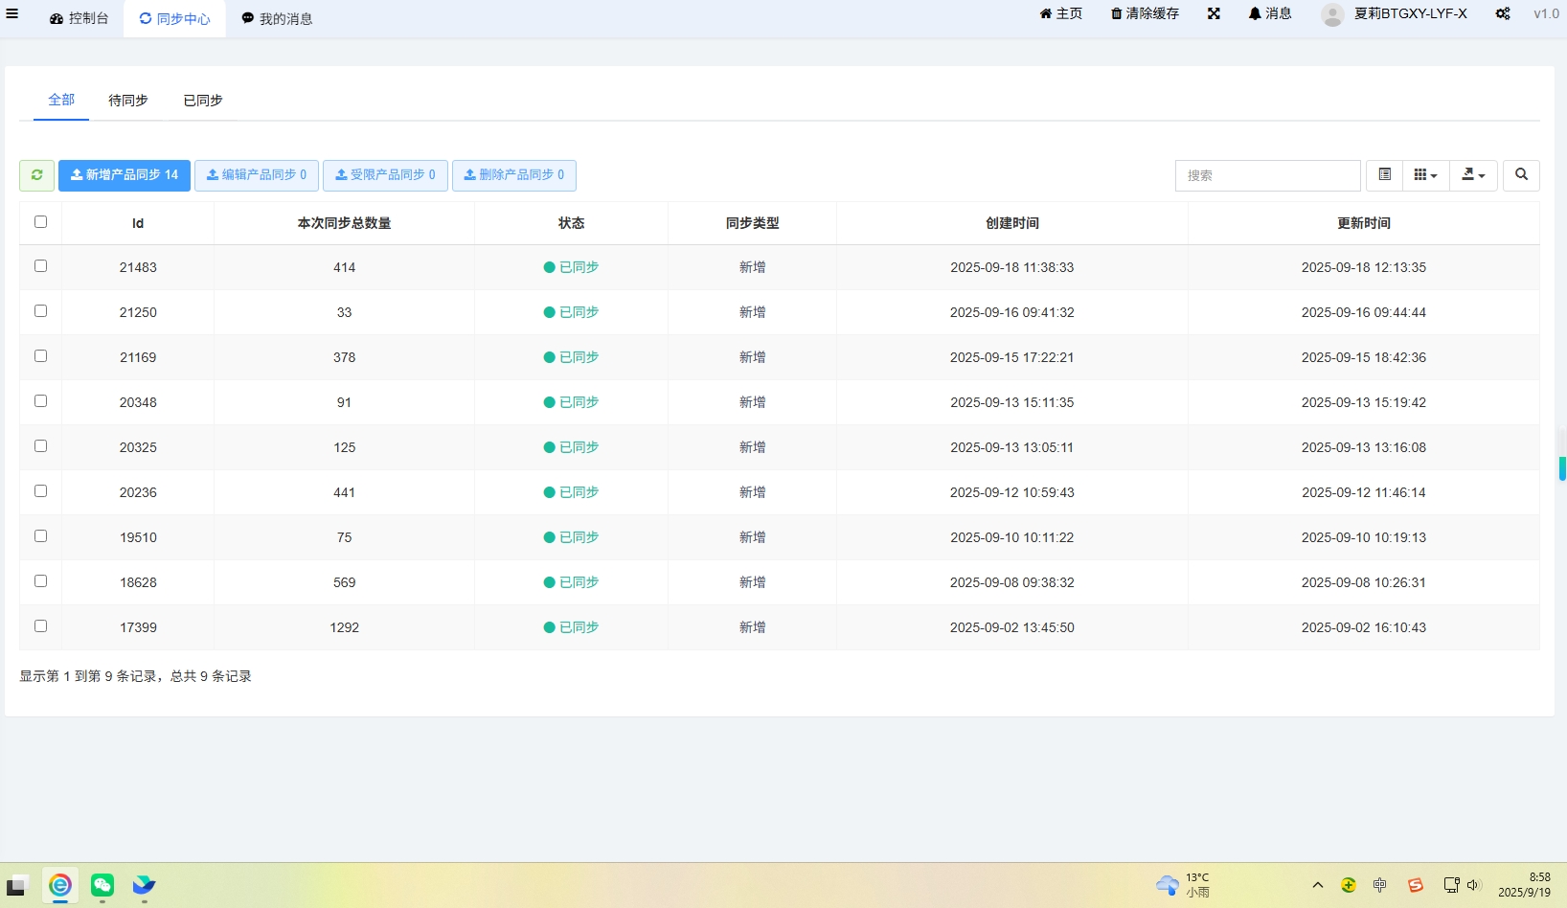Screen dimensions: 1567x908
Task: Toggle the card view icon
Action: 1384,175
